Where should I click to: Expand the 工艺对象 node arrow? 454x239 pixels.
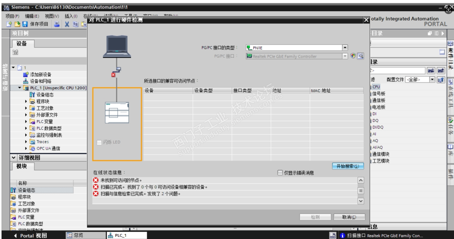point(26,108)
